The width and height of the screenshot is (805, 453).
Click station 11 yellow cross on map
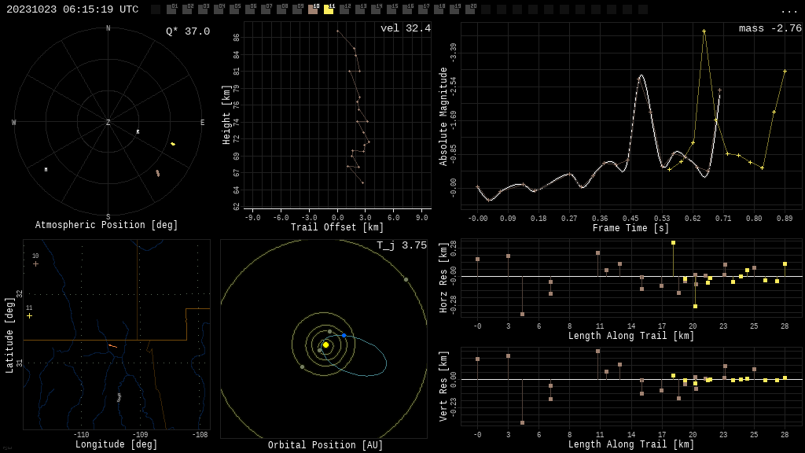click(29, 316)
